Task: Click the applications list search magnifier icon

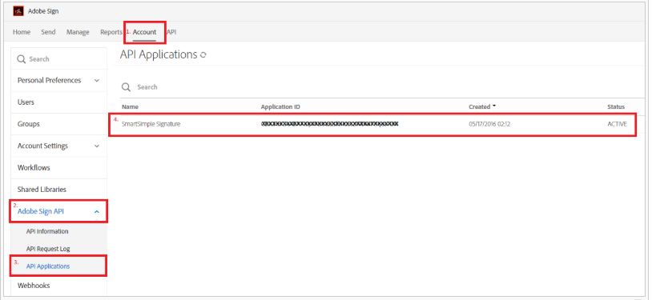Action: tap(126, 87)
